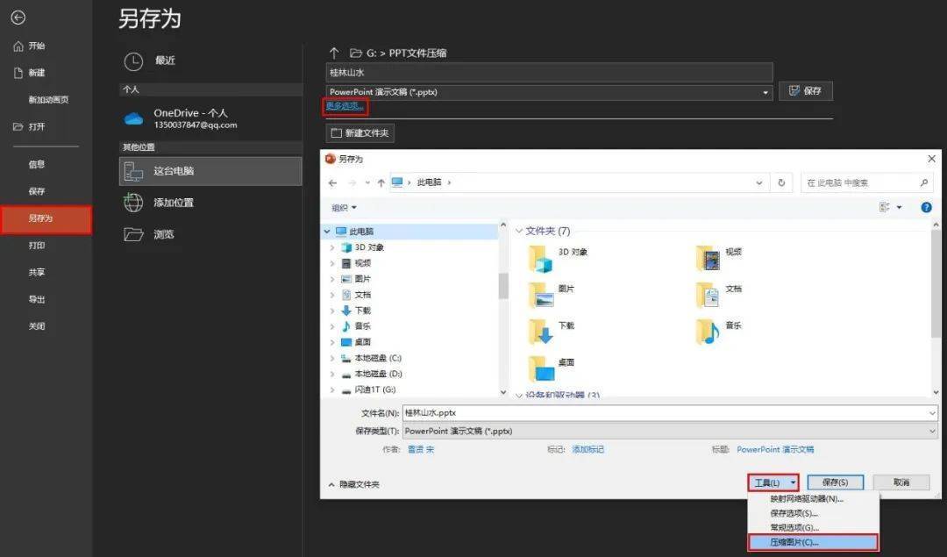Open the 音乐 folder icon
Screen dimensions: 947x557
(708, 332)
